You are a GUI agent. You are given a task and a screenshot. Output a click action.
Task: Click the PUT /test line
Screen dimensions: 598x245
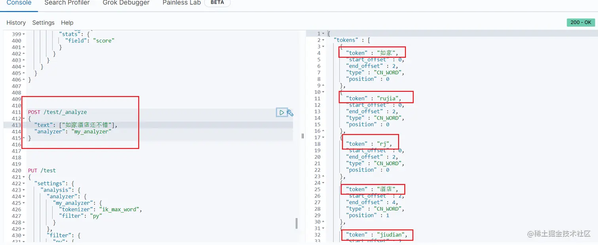(x=42, y=171)
